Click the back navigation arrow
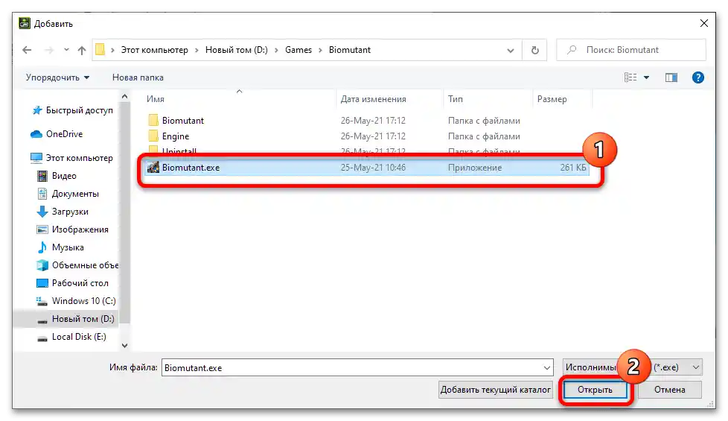This screenshot has height=421, width=728. pos(27,50)
